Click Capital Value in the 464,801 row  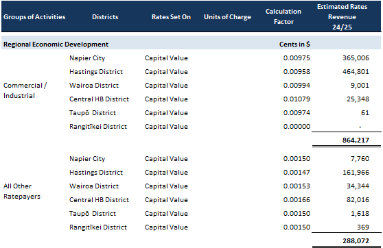(x=166, y=72)
